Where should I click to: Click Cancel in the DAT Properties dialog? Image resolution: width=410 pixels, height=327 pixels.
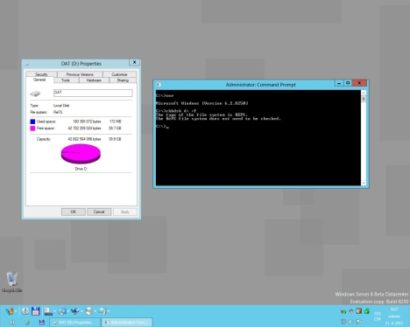99,212
